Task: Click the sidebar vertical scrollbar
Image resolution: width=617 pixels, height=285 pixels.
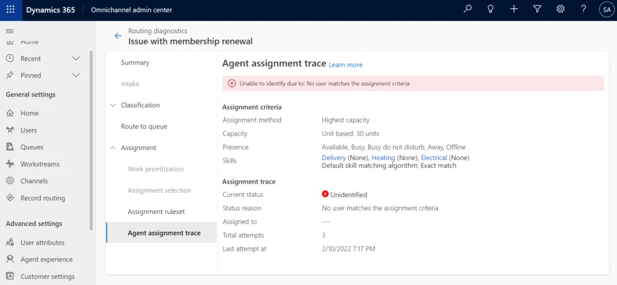Action: pos(92,140)
